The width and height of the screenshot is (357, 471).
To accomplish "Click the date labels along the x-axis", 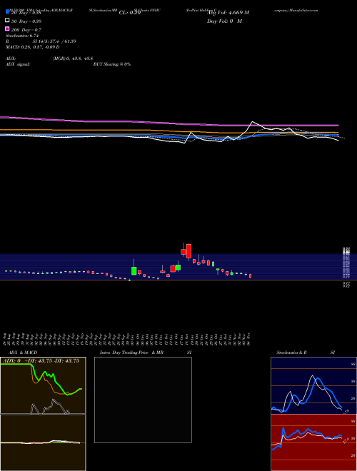I will (x=127, y=339).
